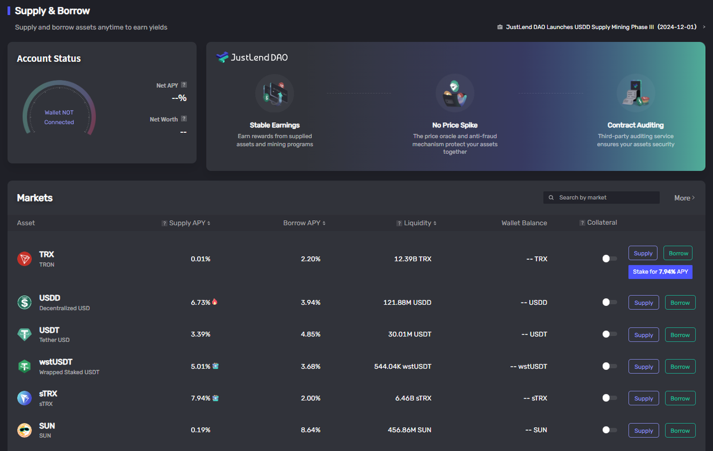
Task: Click the USDD token icon
Action: tap(24, 302)
